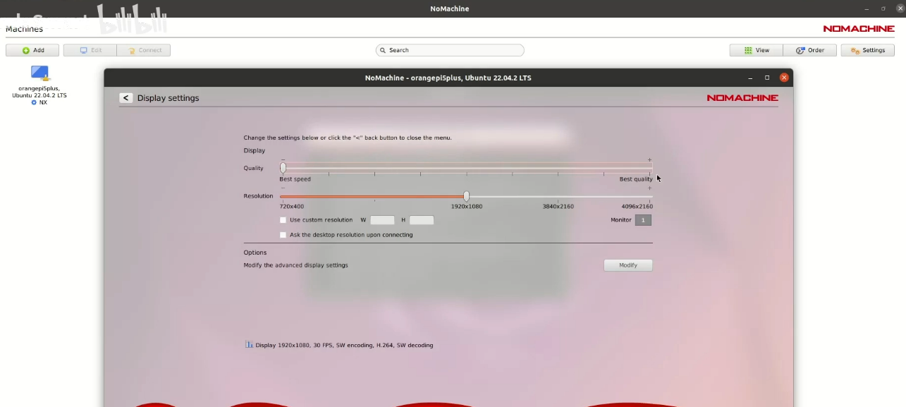Click the display statistics icon
Image resolution: width=906 pixels, height=407 pixels.
point(249,345)
